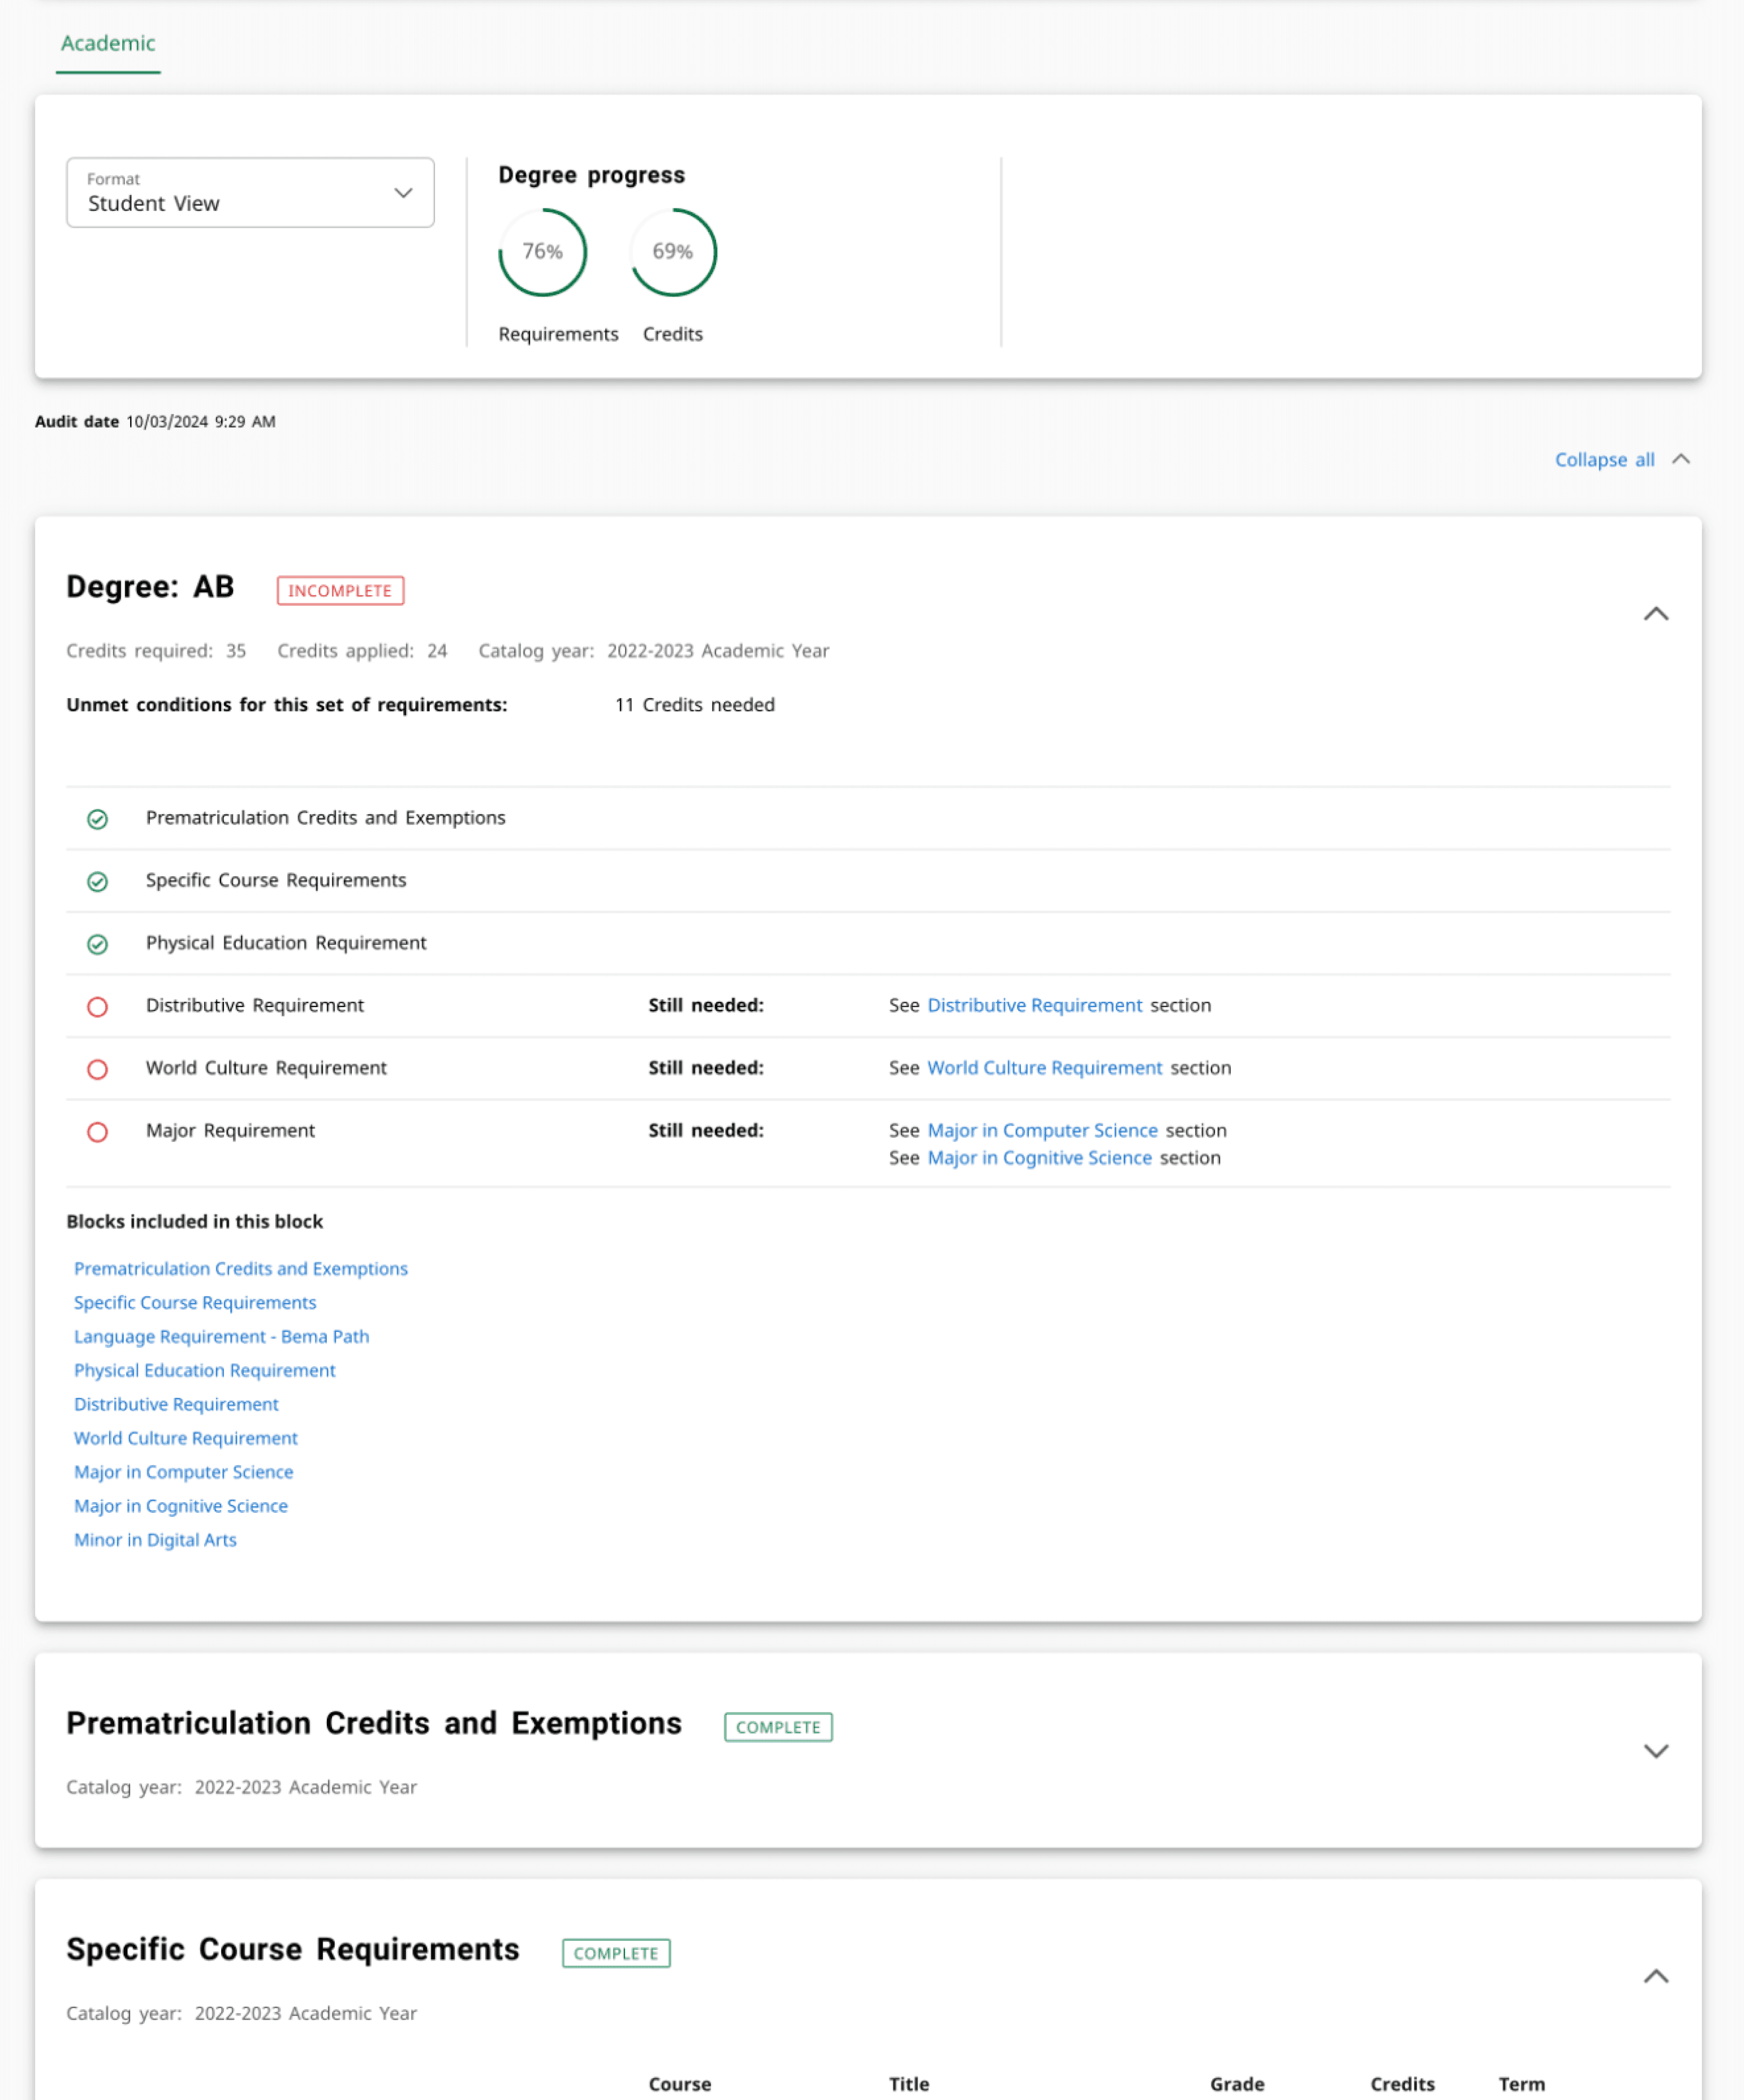Open Distributive Requirement in Blocks list

176,1404
